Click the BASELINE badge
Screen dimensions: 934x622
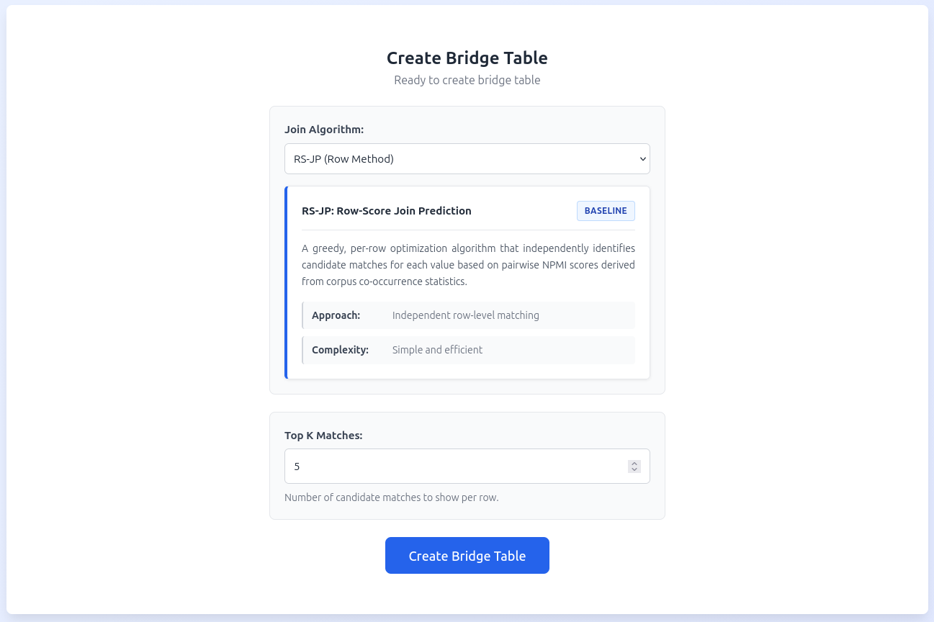click(x=606, y=211)
